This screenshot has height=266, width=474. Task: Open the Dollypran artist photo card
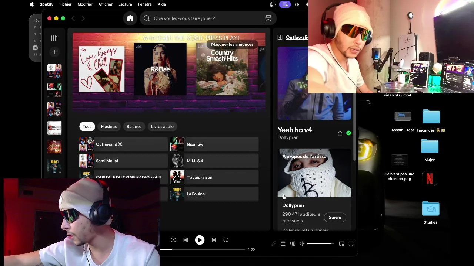(314, 173)
